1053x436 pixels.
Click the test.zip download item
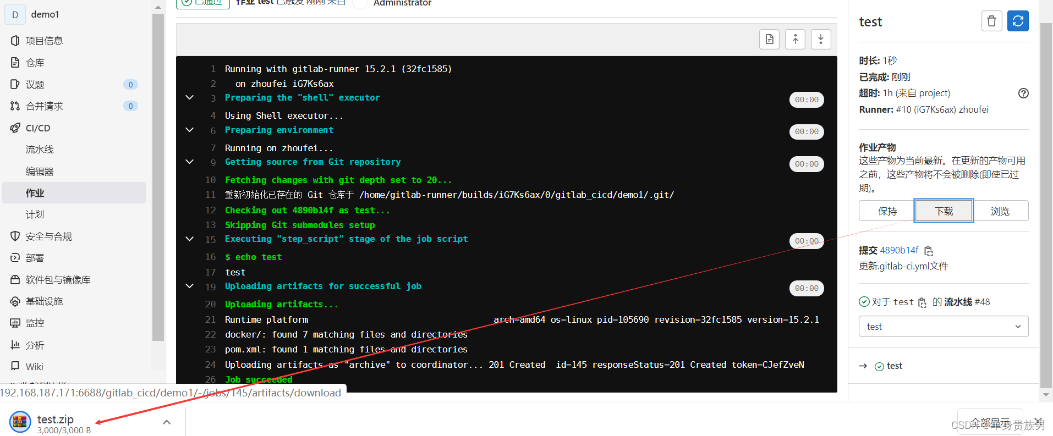[92, 422]
